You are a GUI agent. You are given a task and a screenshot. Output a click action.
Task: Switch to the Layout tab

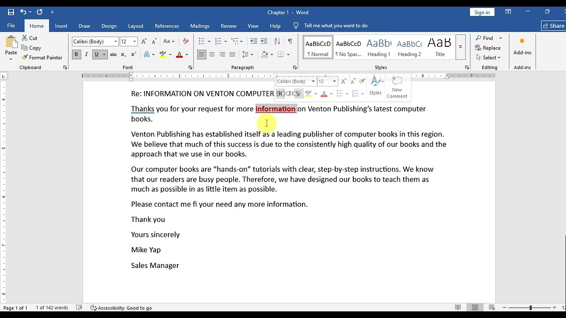click(x=136, y=26)
